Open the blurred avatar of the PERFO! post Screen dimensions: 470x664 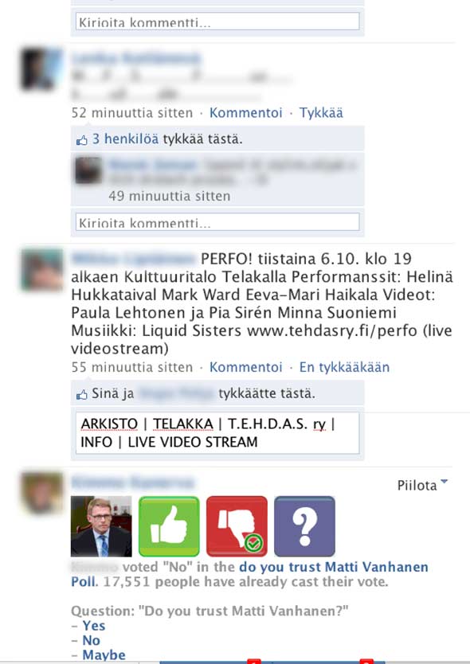point(42,270)
